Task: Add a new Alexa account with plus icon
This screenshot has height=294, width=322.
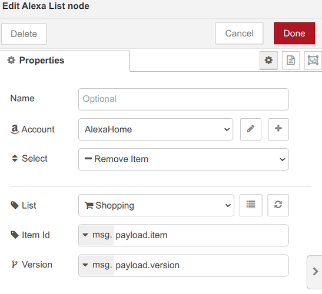Action: pyautogui.click(x=278, y=129)
